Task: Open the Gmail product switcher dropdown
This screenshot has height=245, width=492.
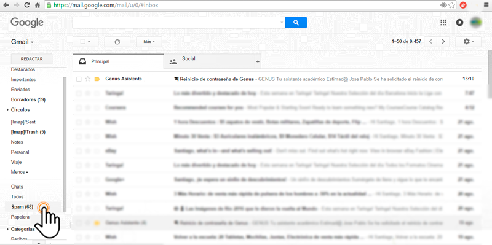Action: 22,42
